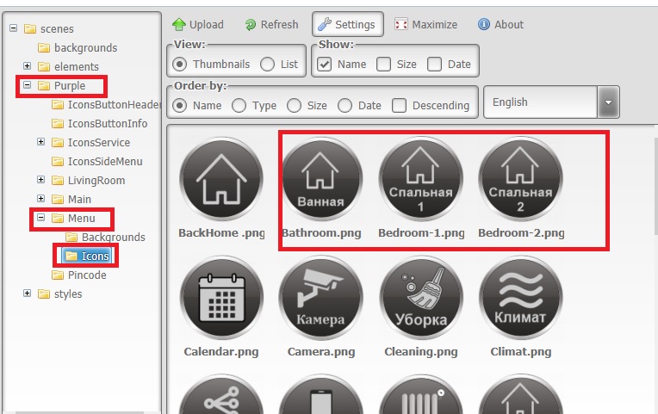Click the styles folder icon
Image resolution: width=658 pixels, height=414 pixels.
(44, 294)
